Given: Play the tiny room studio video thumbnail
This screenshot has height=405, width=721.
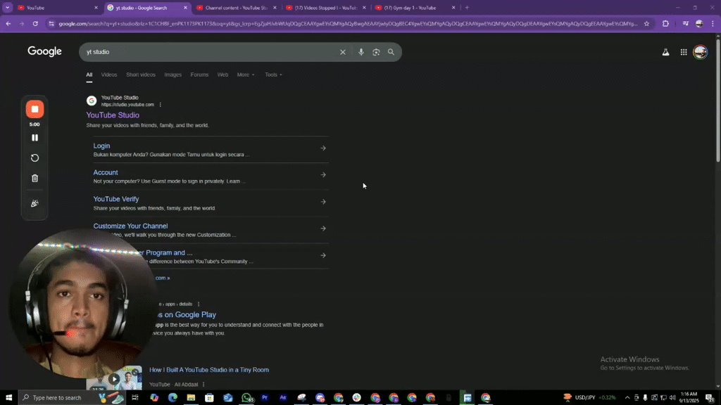Looking at the screenshot, I should point(114,379).
